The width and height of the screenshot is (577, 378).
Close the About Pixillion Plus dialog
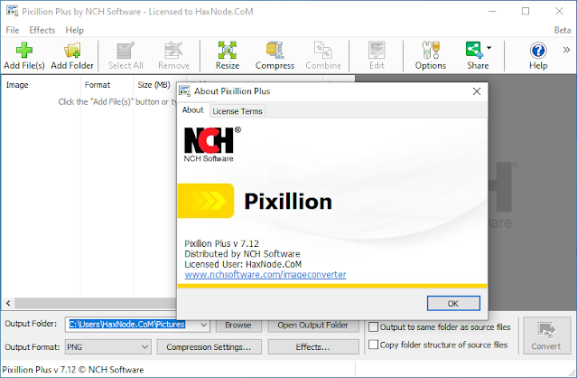[x=477, y=91]
